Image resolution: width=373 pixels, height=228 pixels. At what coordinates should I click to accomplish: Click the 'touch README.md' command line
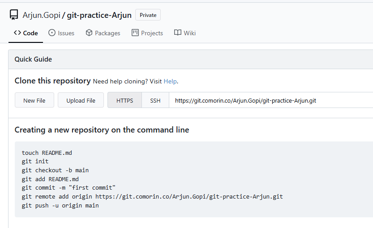(47, 153)
